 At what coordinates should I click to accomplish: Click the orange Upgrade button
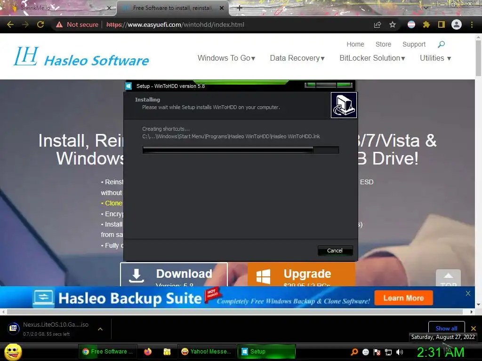301,275
